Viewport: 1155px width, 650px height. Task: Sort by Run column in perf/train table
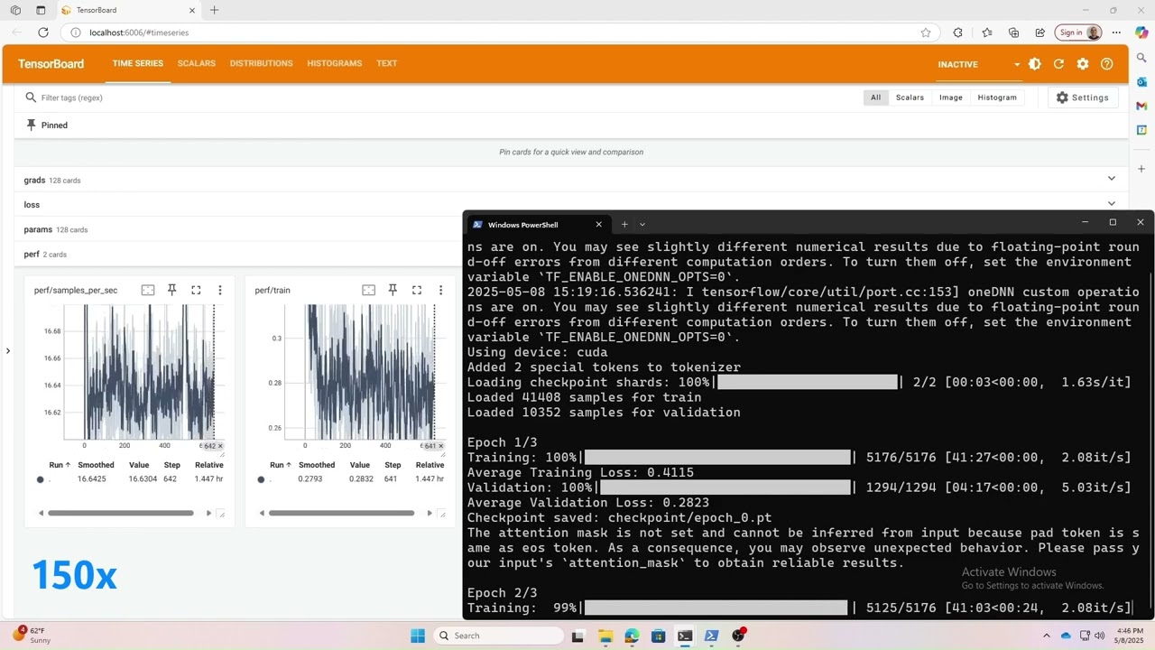(x=280, y=465)
